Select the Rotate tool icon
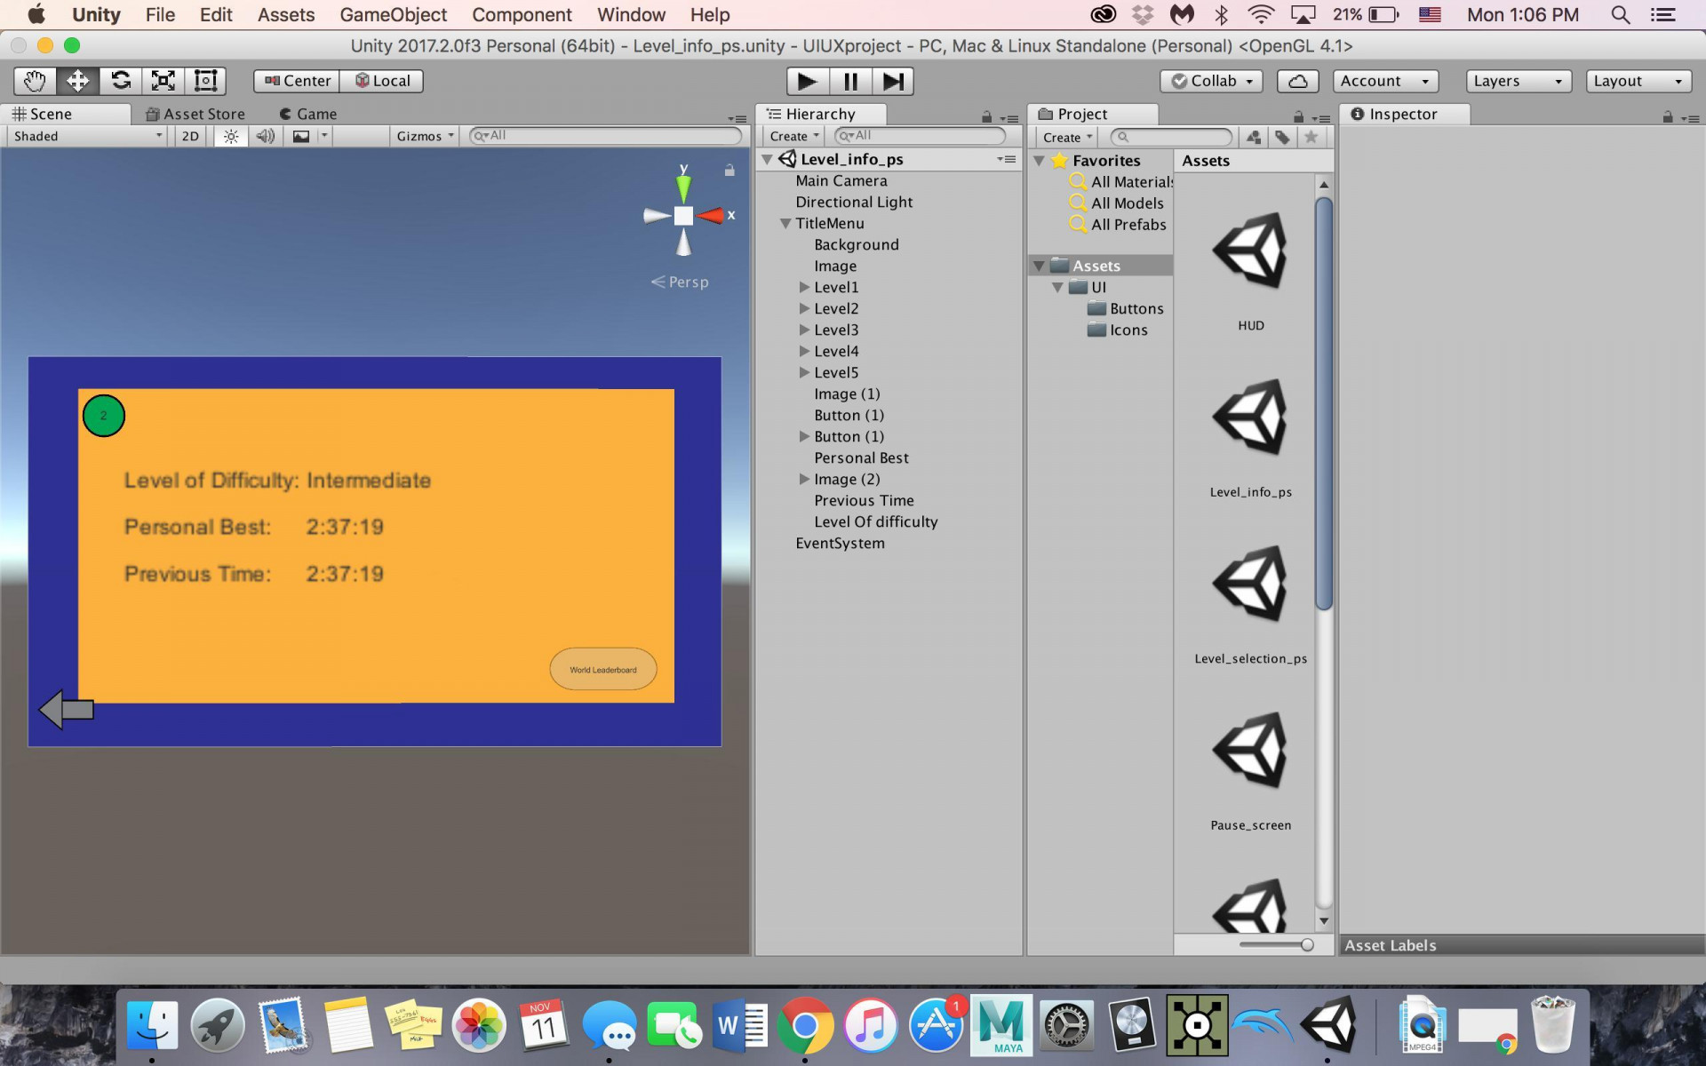 (x=121, y=81)
